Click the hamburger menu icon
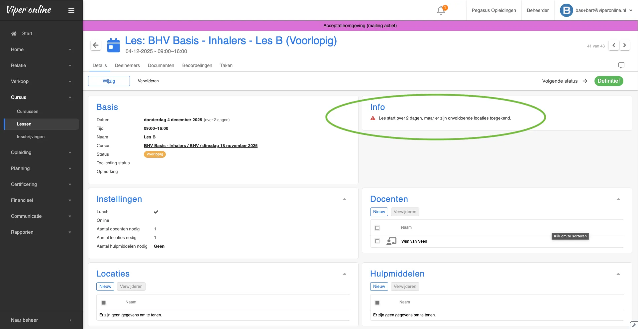The width and height of the screenshot is (638, 329). pyautogui.click(x=71, y=10)
